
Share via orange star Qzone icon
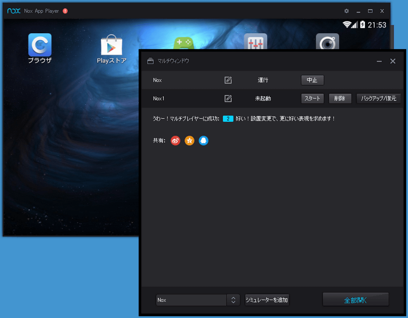pyautogui.click(x=189, y=140)
